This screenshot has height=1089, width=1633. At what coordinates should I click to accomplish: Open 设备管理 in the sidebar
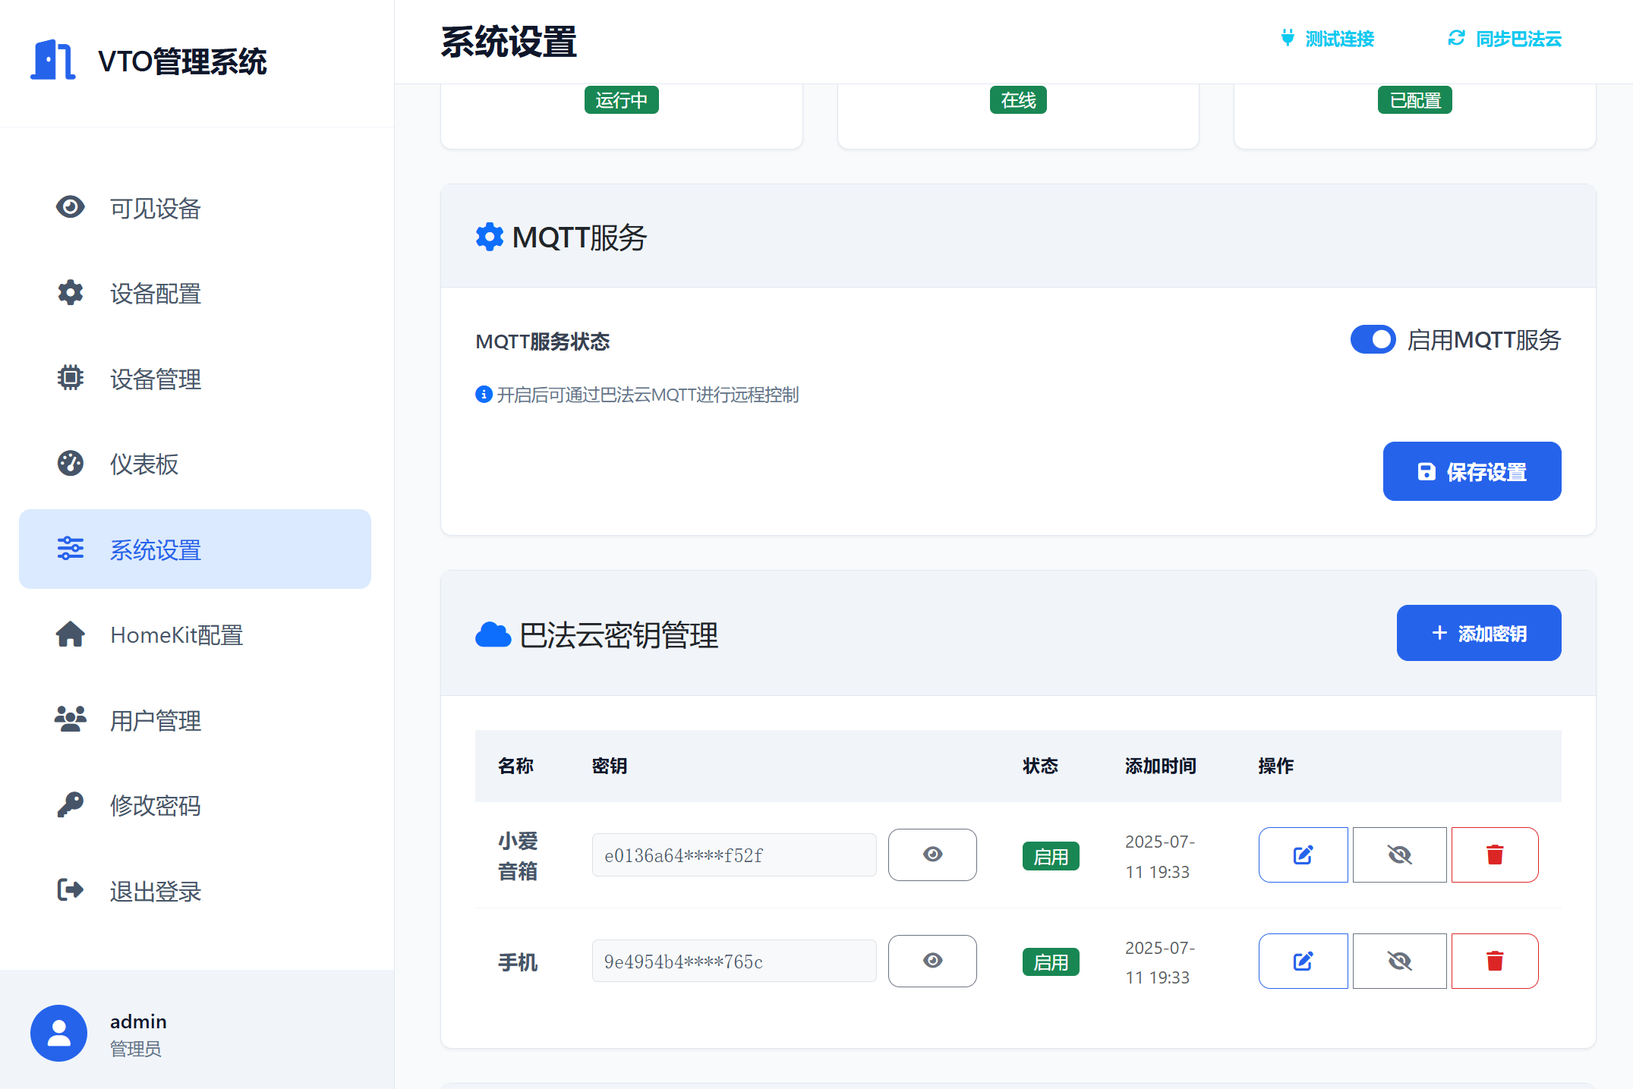click(x=155, y=379)
